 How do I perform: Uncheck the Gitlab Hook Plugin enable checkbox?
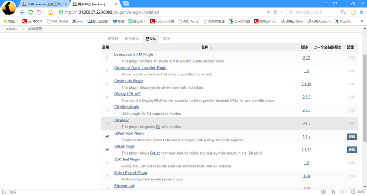point(107,136)
